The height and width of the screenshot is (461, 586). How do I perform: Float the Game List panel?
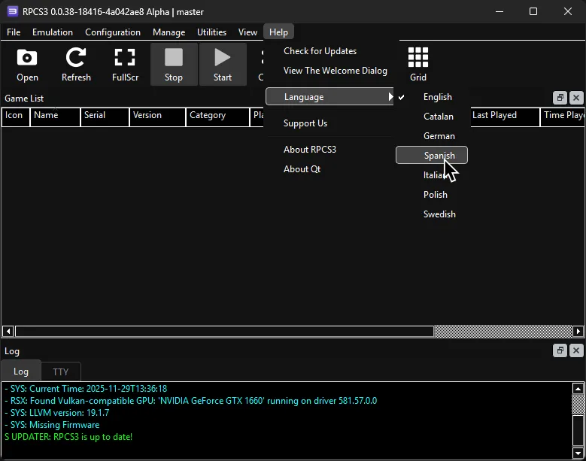560,98
